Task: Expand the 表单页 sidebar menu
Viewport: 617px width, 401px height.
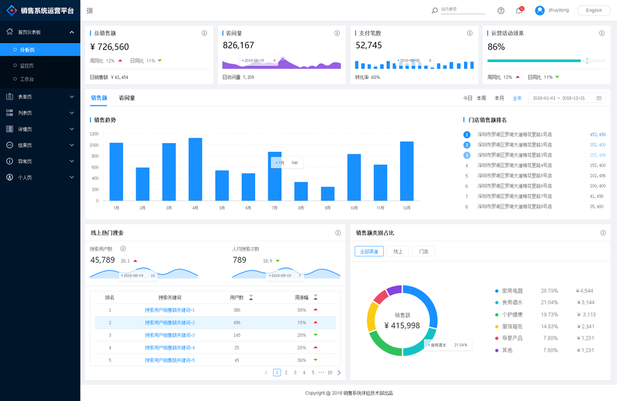Action: tap(40, 96)
